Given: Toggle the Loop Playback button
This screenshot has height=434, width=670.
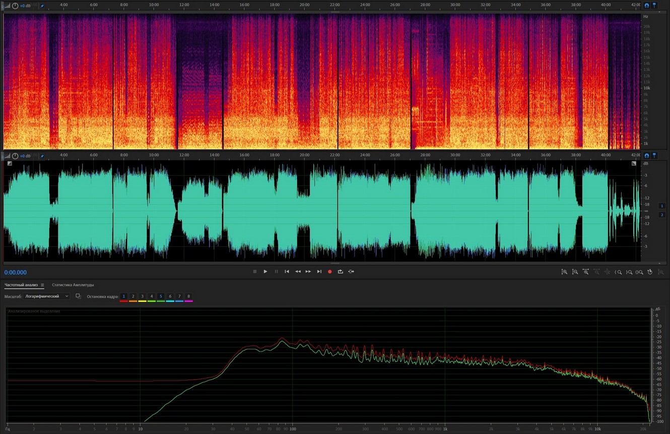Looking at the screenshot, I should coord(341,271).
